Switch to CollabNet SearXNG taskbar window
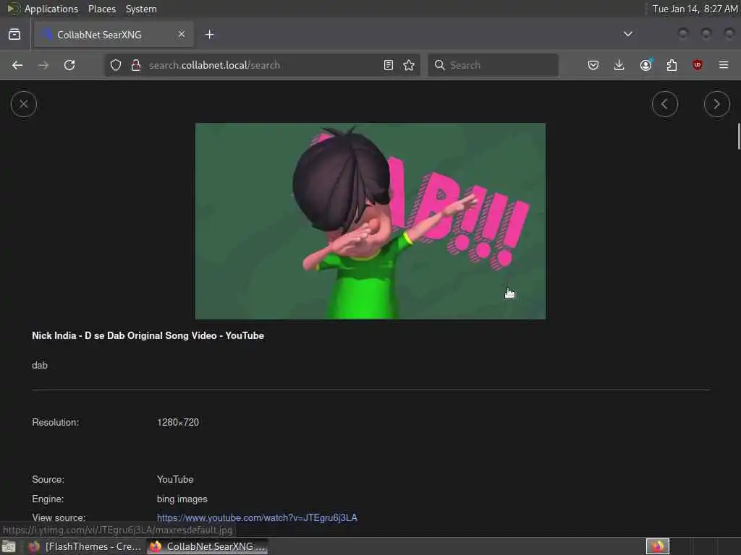The height and width of the screenshot is (555, 741). pyautogui.click(x=208, y=546)
